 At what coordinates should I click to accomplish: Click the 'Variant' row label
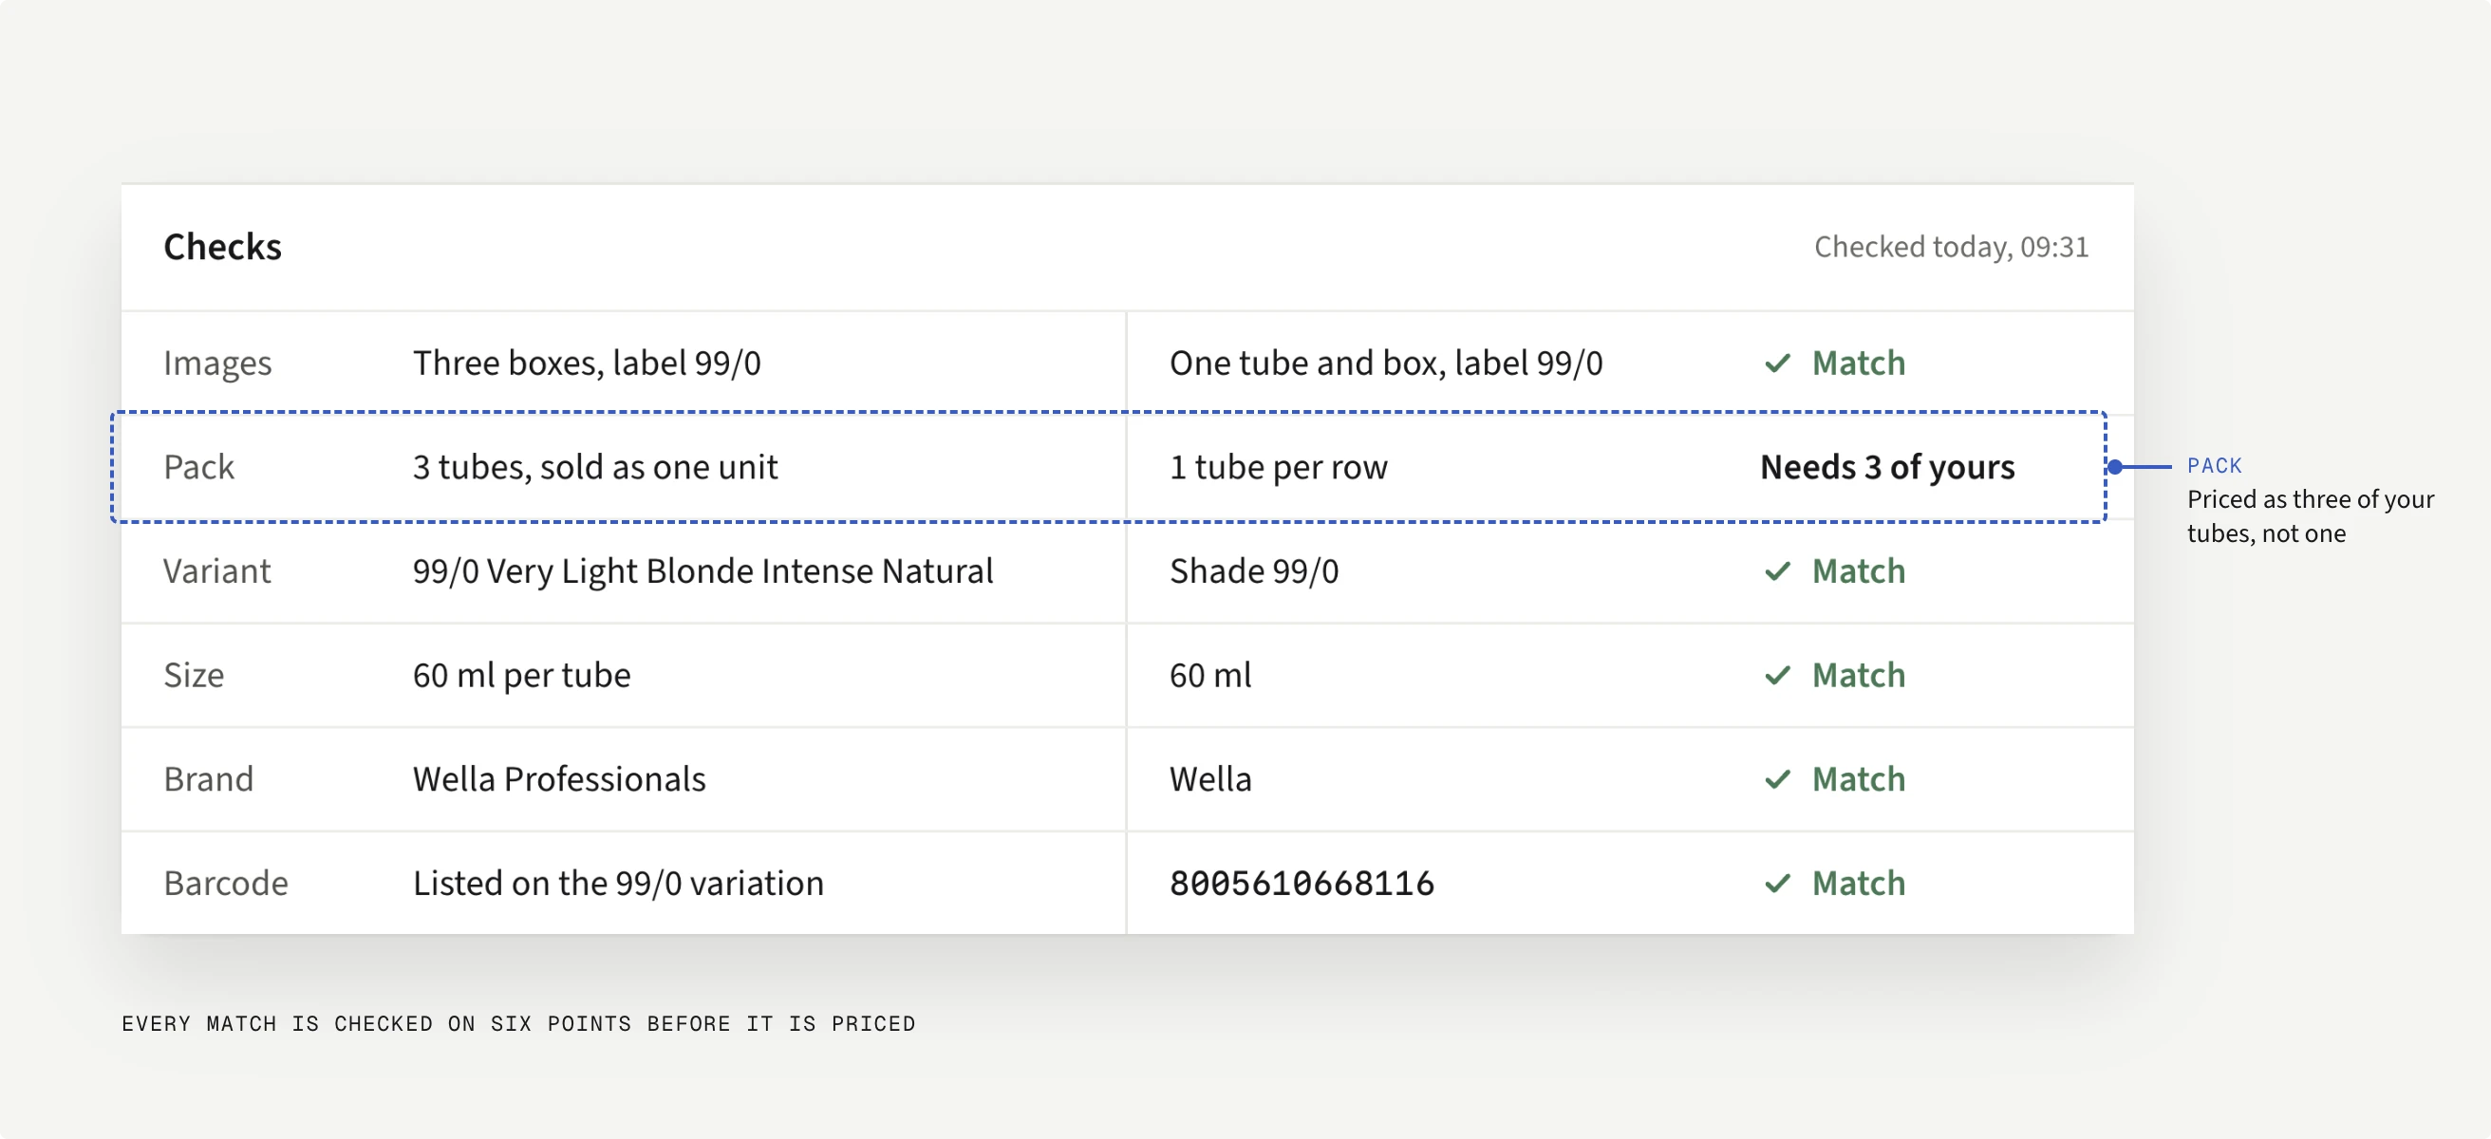pos(216,571)
